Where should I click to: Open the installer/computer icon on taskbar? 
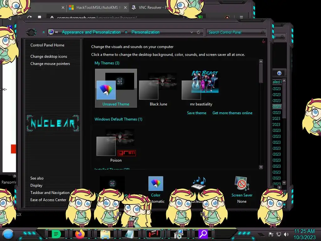[x=178, y=234]
